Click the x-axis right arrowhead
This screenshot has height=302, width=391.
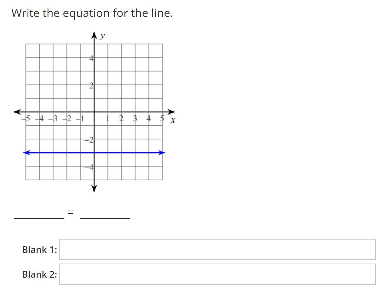coord(171,112)
